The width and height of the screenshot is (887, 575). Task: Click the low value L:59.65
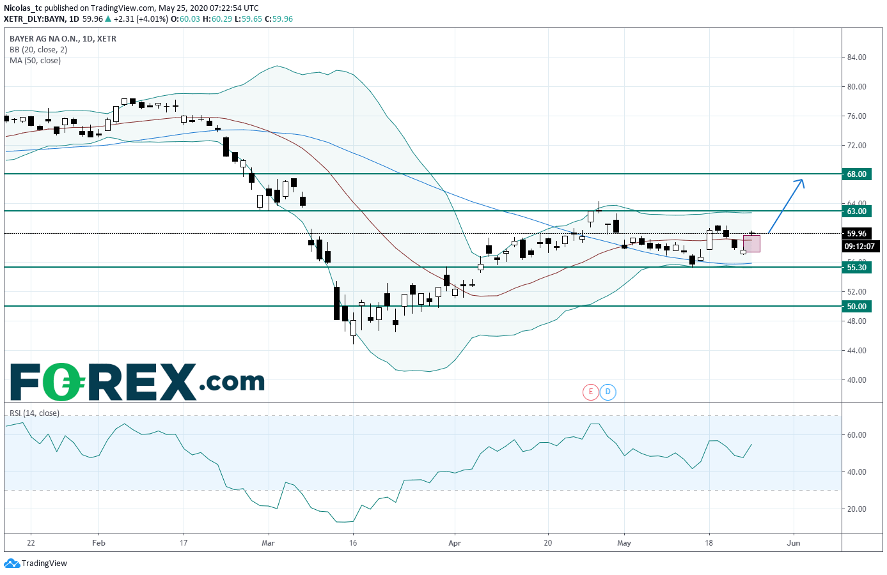(x=248, y=19)
